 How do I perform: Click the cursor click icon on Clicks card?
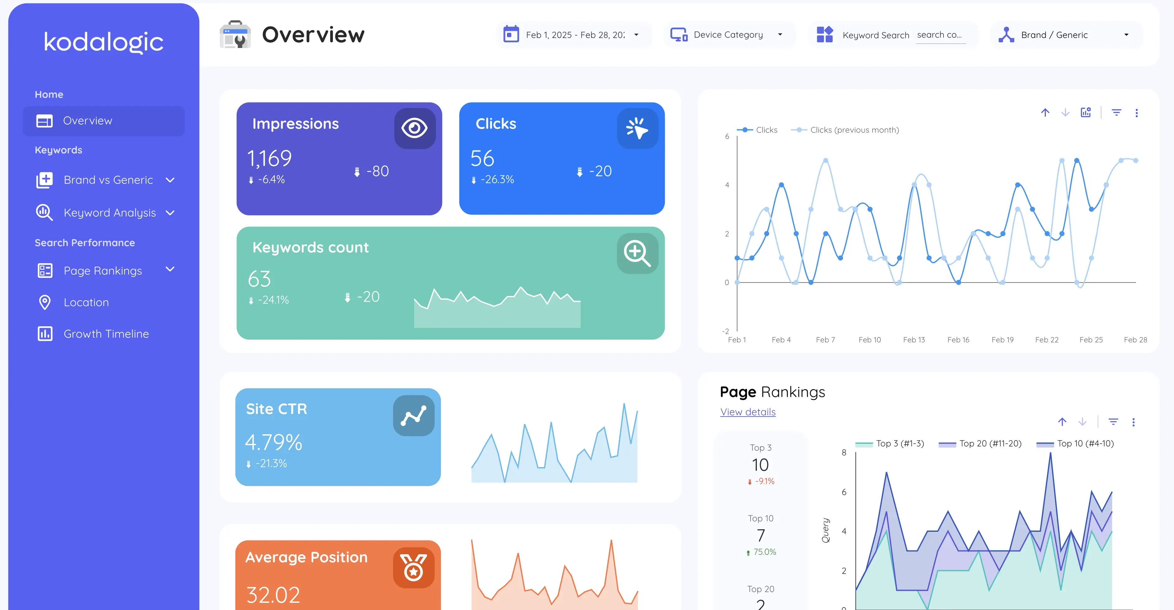click(637, 128)
